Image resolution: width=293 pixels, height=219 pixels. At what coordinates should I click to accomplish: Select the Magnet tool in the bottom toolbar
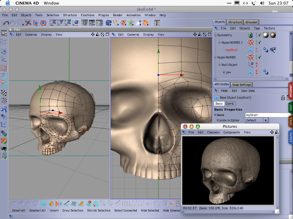click(x=89, y=204)
